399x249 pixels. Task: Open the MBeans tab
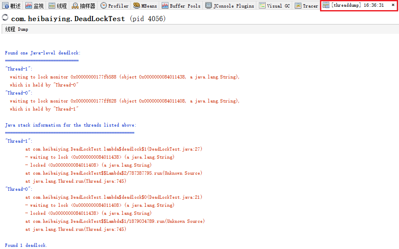pyautogui.click(x=145, y=6)
